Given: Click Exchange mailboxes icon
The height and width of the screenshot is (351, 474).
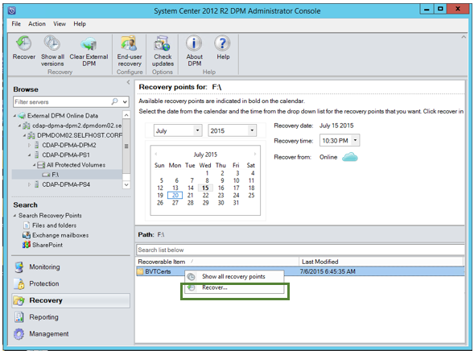Looking at the screenshot, I should pyautogui.click(x=27, y=235).
